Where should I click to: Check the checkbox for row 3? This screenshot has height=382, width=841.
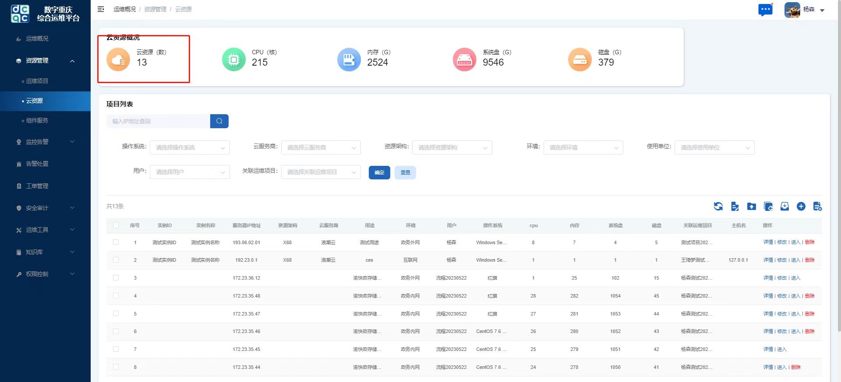pyautogui.click(x=116, y=278)
